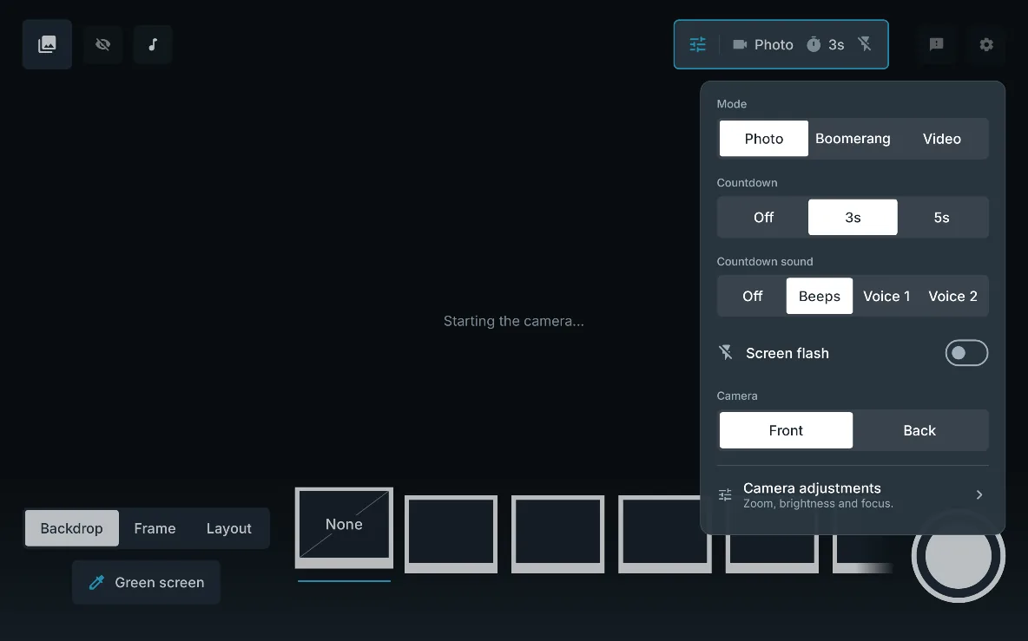Open the music note sound icon
The image size is (1028, 641).
[x=153, y=44]
